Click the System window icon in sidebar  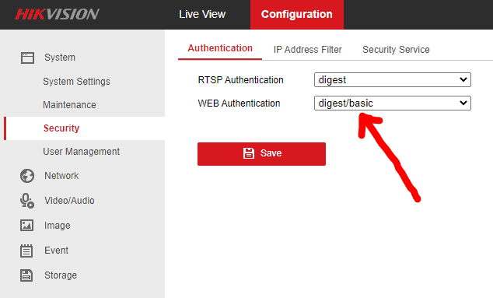click(x=27, y=58)
